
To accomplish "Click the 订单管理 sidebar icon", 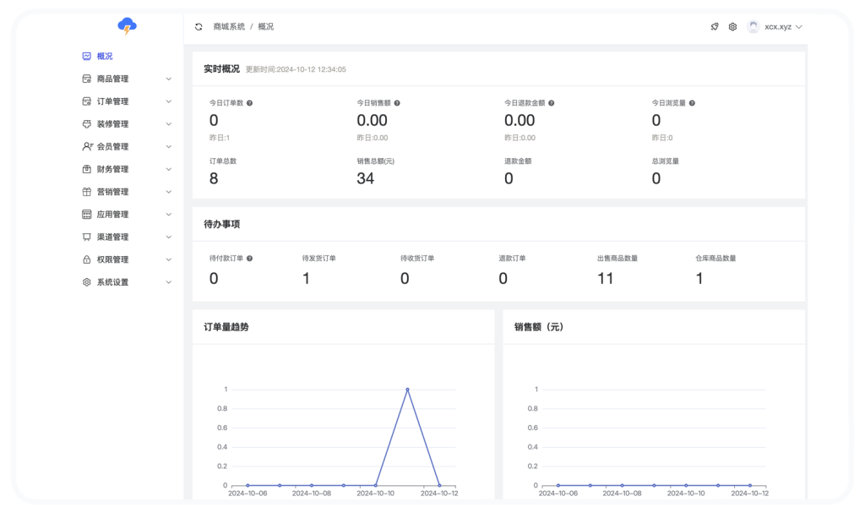I will click(x=87, y=101).
